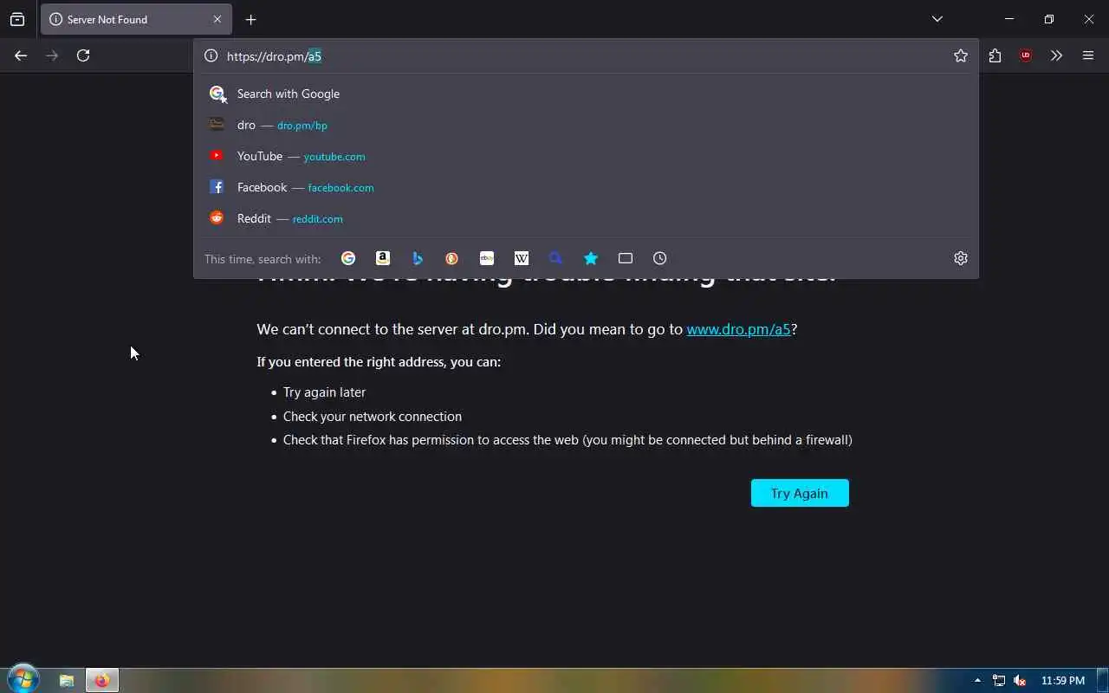Screen dimensions: 1109x693
Task: Open the uBlock Origin extension icon
Action: click(1026, 55)
